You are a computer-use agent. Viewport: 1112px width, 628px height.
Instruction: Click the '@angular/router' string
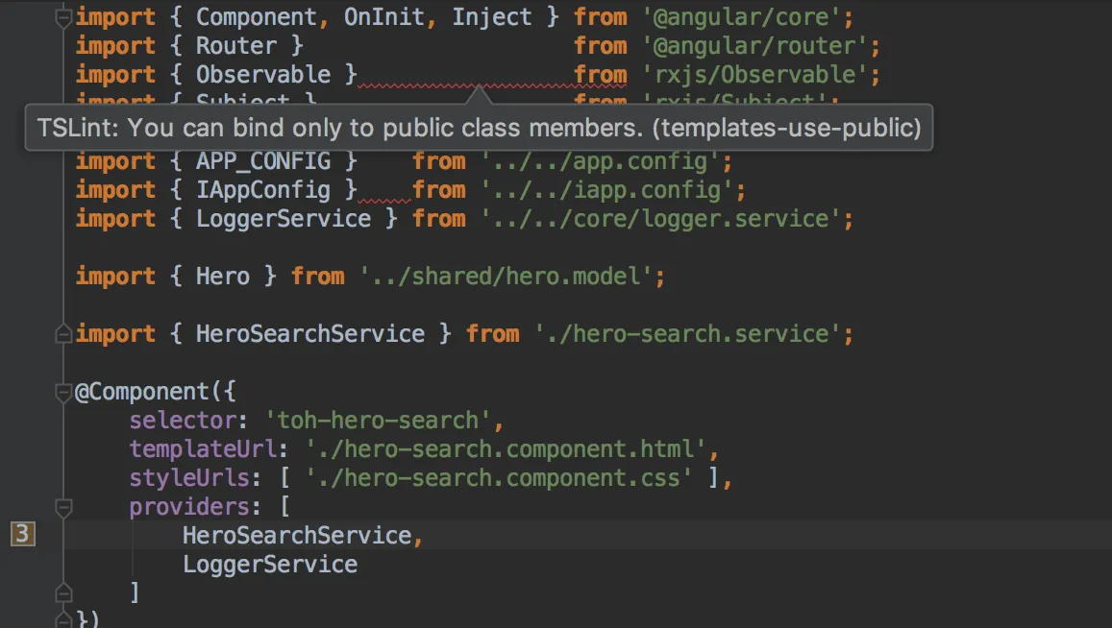[754, 46]
